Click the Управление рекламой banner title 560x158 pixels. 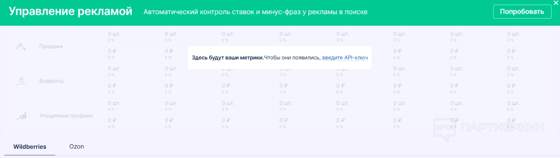click(x=70, y=12)
